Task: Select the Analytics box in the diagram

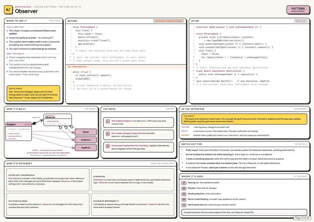Action: coord(86,140)
